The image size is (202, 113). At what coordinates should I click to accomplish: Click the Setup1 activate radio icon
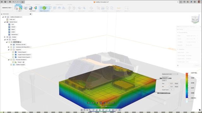(21, 42)
